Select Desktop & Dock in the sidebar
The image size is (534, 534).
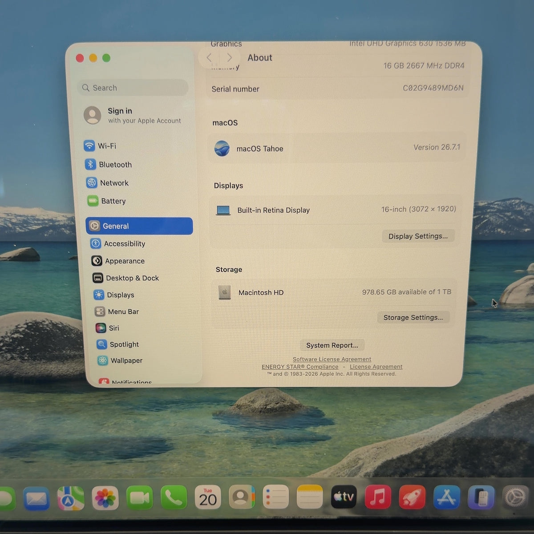125,278
